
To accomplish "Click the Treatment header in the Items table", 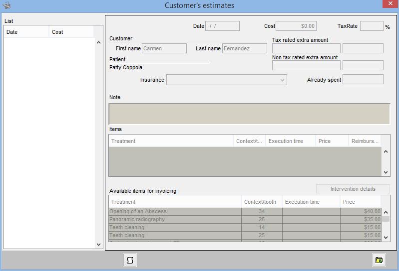I will 171,141.
